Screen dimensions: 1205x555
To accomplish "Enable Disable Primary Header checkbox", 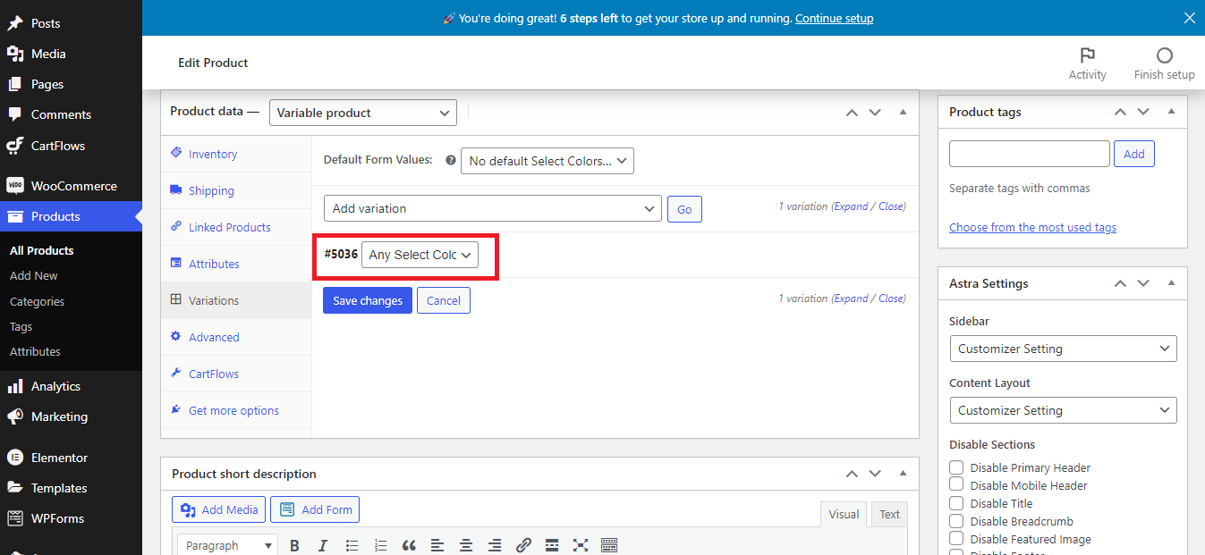I will pyautogui.click(x=956, y=467).
